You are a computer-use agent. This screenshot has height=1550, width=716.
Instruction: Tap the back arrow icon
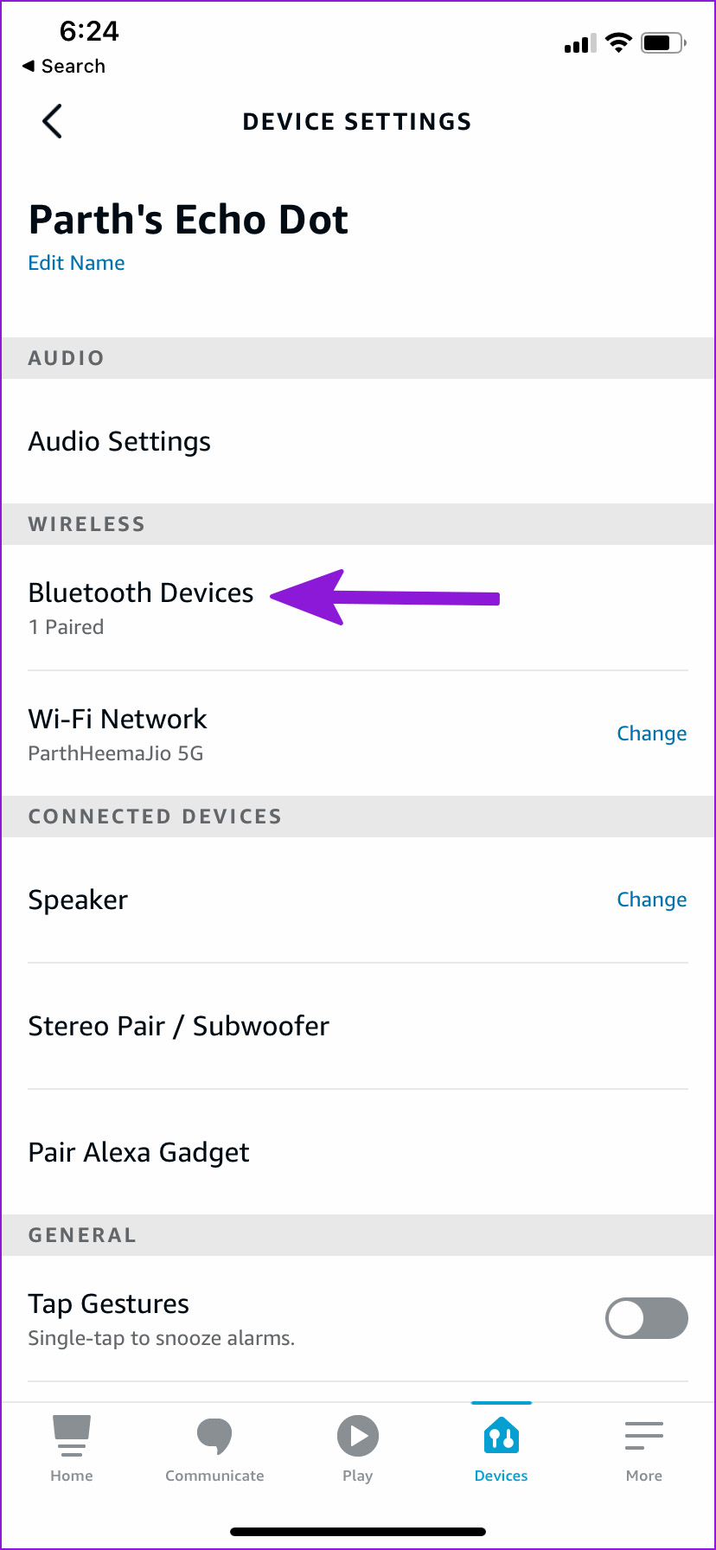(x=52, y=121)
